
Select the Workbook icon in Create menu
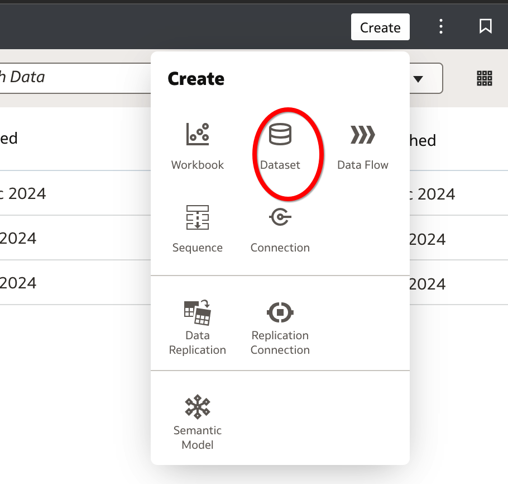click(x=197, y=134)
